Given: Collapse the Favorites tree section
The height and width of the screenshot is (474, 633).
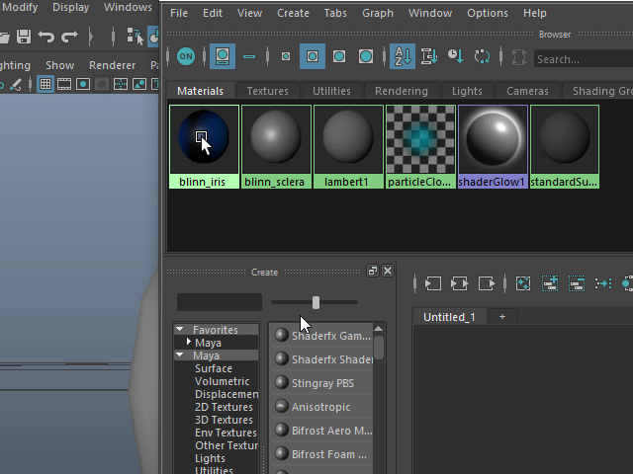Looking at the screenshot, I should [x=180, y=330].
